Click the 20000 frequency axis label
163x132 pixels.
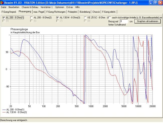coord(152,106)
